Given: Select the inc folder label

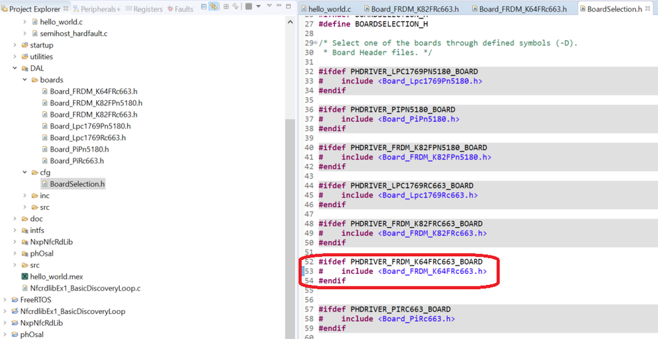Looking at the screenshot, I should tap(45, 196).
